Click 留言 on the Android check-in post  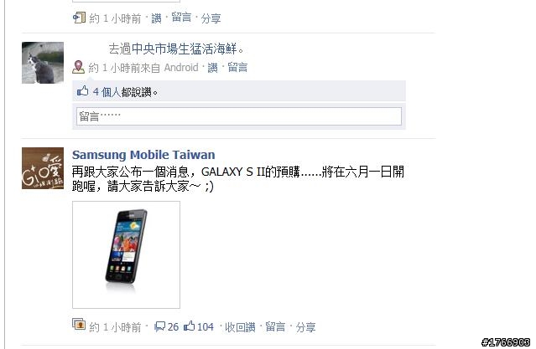point(237,67)
